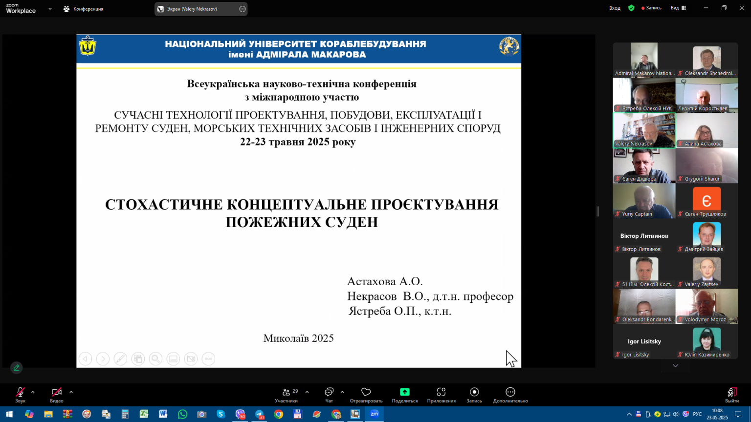The image size is (751, 422).
Task: Unmute microphone with Звук button
Action: pyautogui.click(x=20, y=395)
